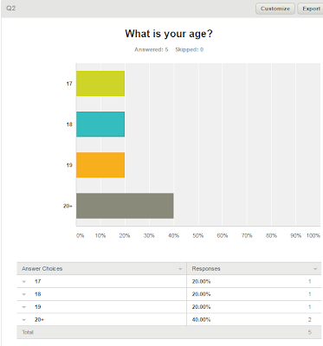Click the response count 1 for age 18
This screenshot has width=323, height=346.
pos(309,294)
